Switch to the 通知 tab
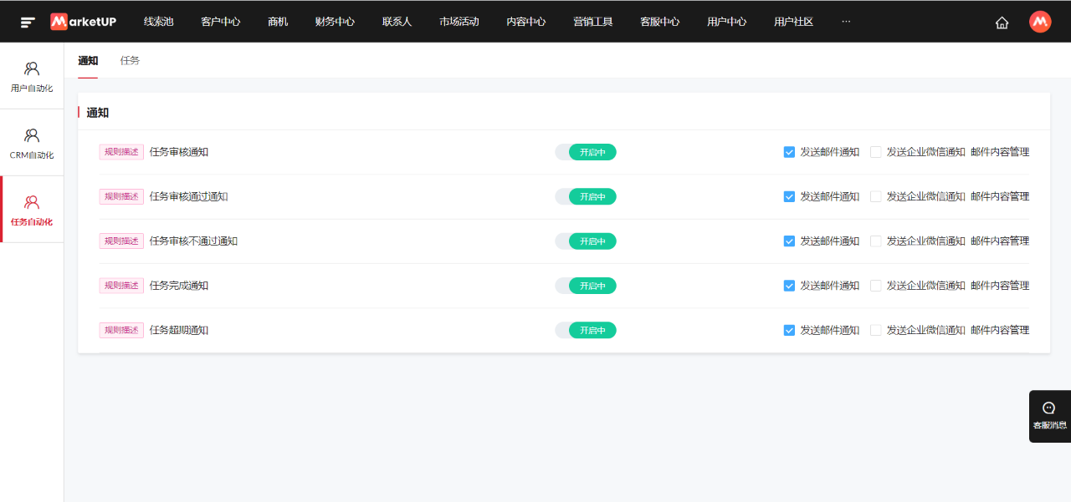The image size is (1071, 502). [x=88, y=61]
